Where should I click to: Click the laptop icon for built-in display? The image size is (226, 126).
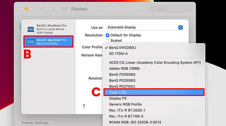coord(31,29)
